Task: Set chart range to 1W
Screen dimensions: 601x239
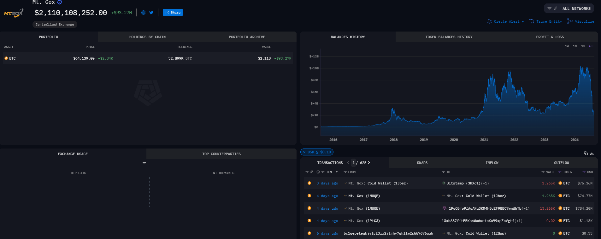Action: (x=567, y=46)
